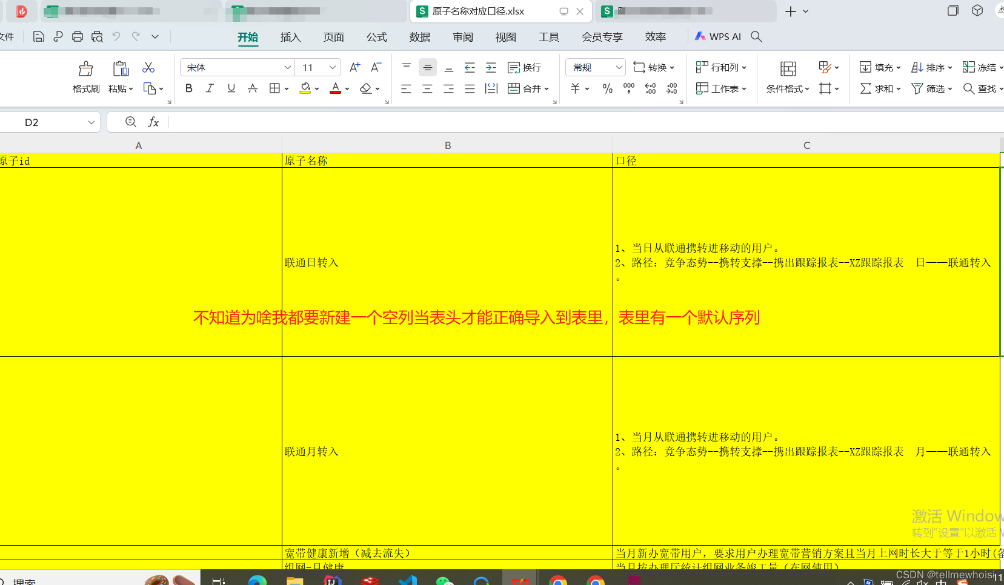The width and height of the screenshot is (1004, 585).
Task: Open the 冻结 freeze panes menu
Action: (x=983, y=67)
